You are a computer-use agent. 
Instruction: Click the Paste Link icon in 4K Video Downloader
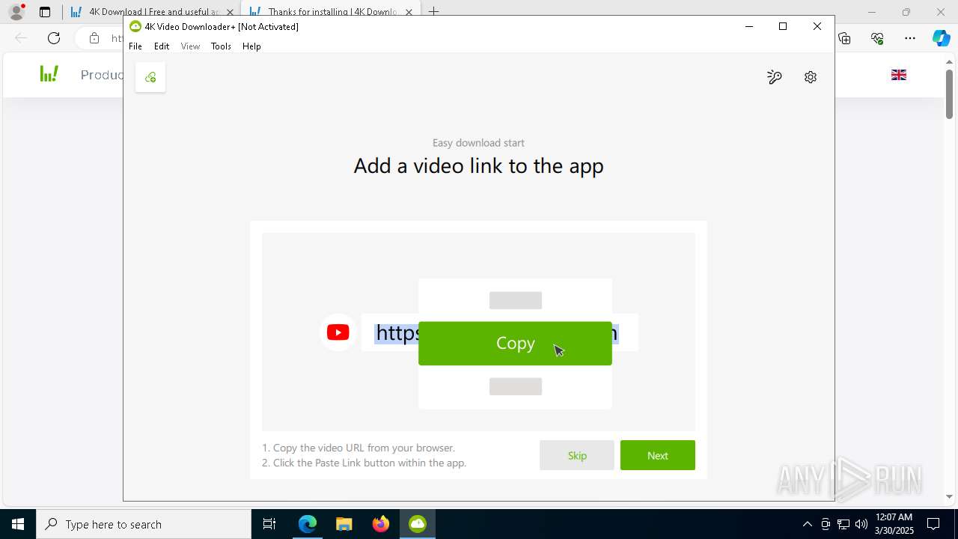point(150,77)
